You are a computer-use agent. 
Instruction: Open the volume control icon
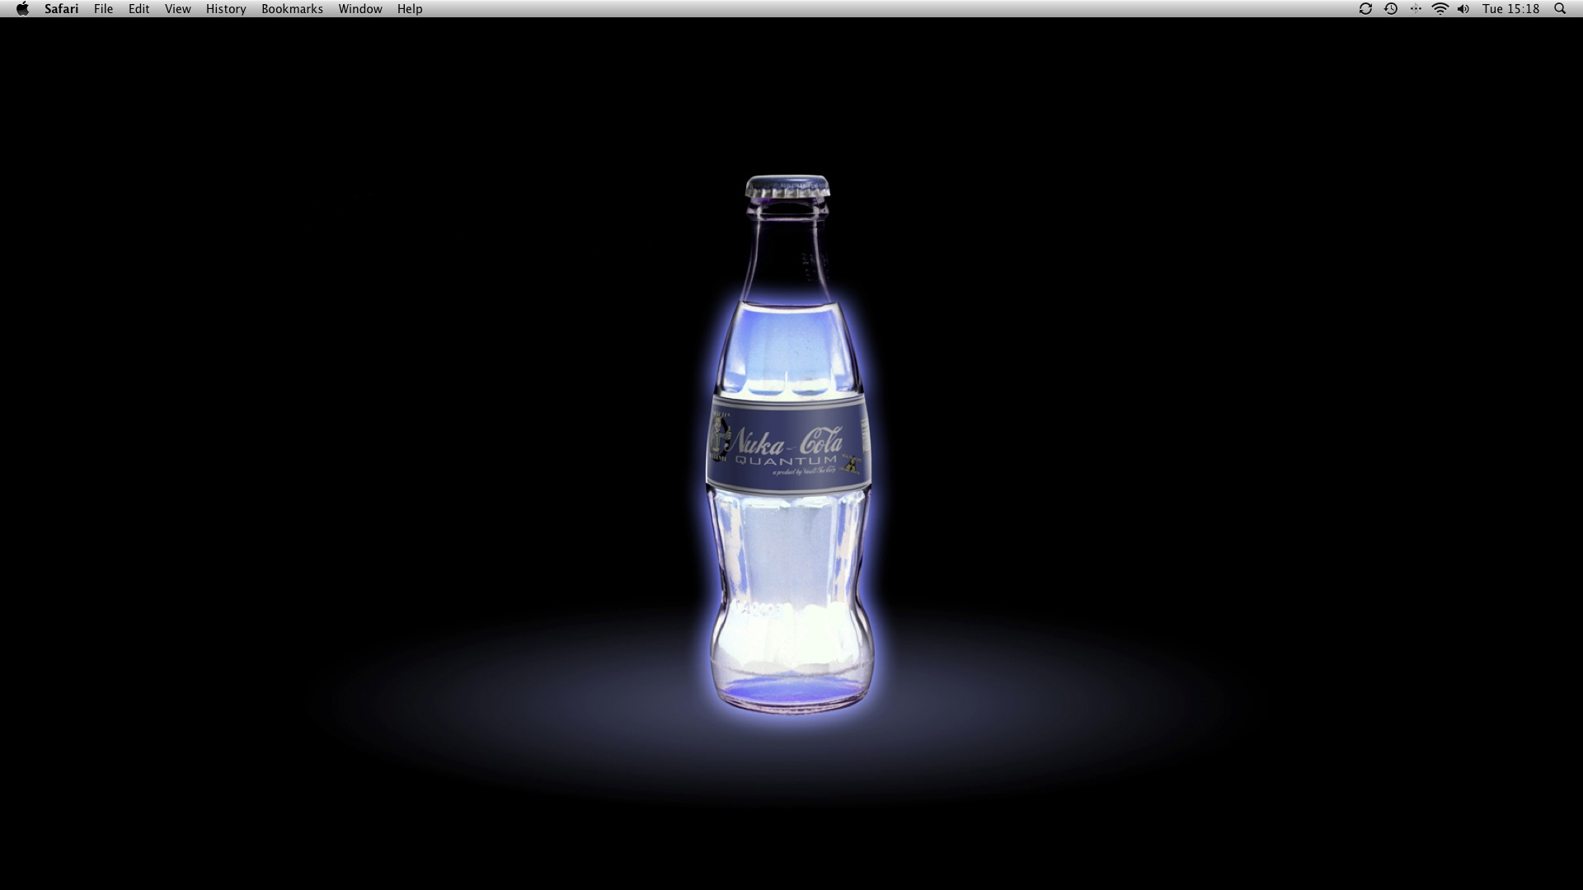click(x=1463, y=9)
